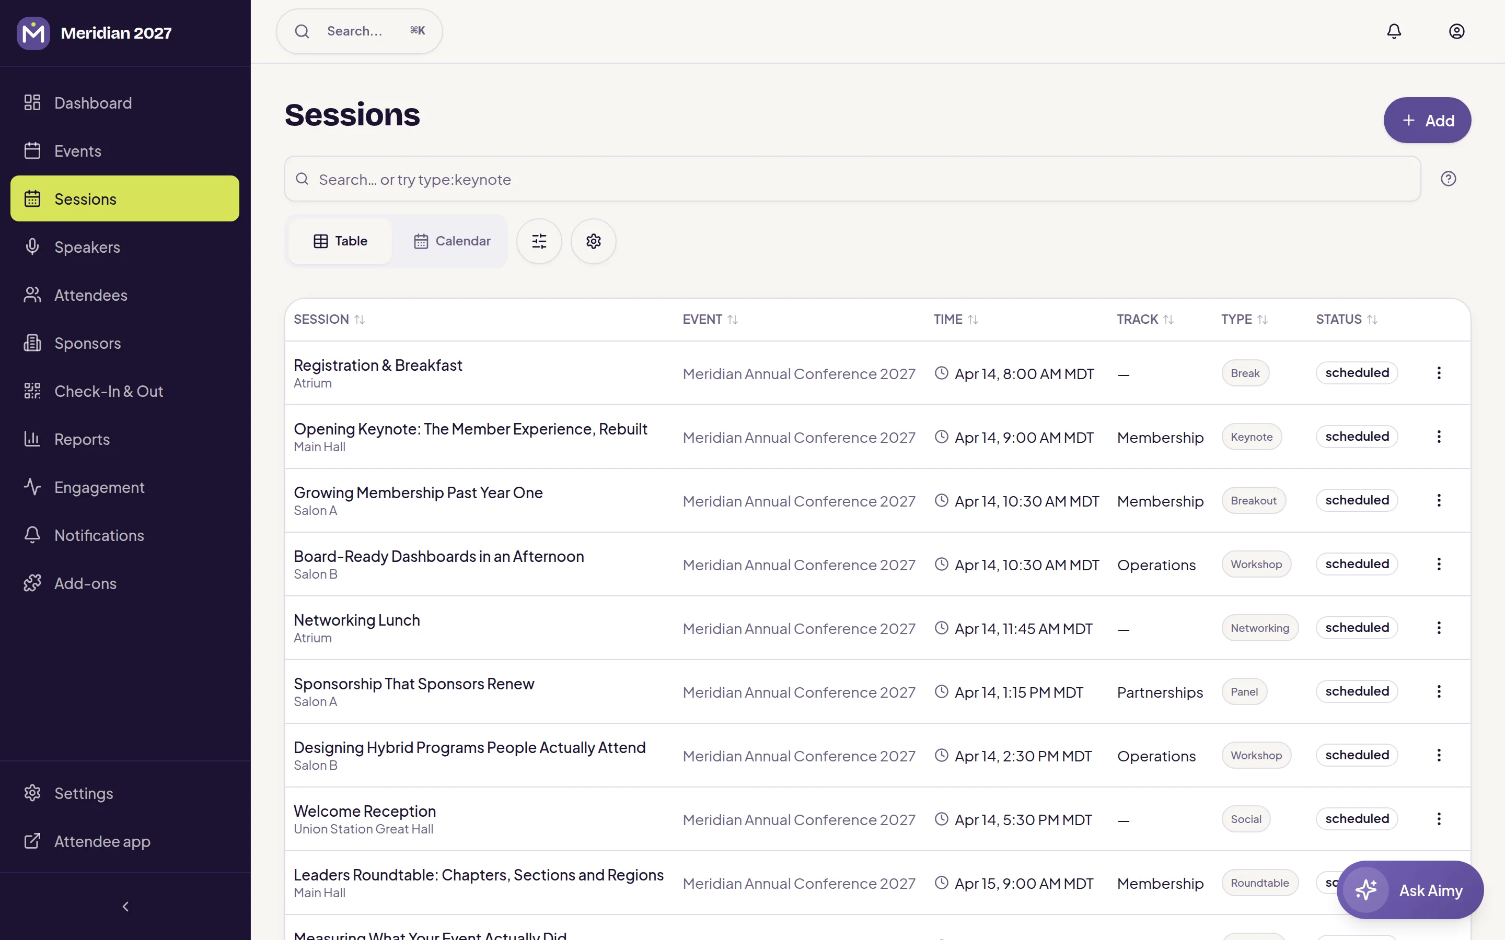Open Attendees page from sidebar

125,295
